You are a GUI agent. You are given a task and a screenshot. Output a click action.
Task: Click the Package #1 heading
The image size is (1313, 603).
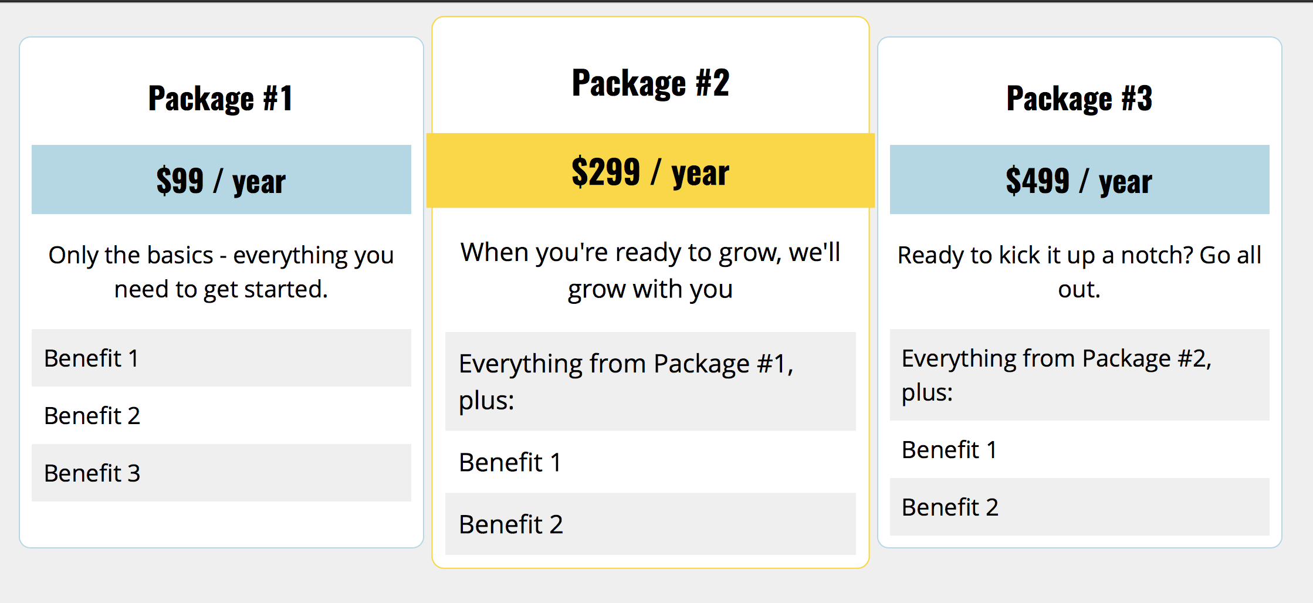coord(221,98)
